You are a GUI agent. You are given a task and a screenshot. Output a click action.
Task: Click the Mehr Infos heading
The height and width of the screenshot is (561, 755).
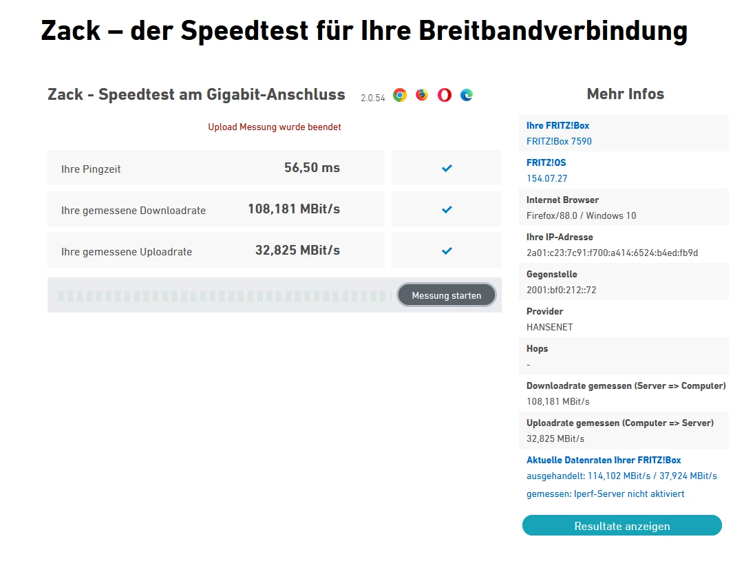[x=625, y=94]
